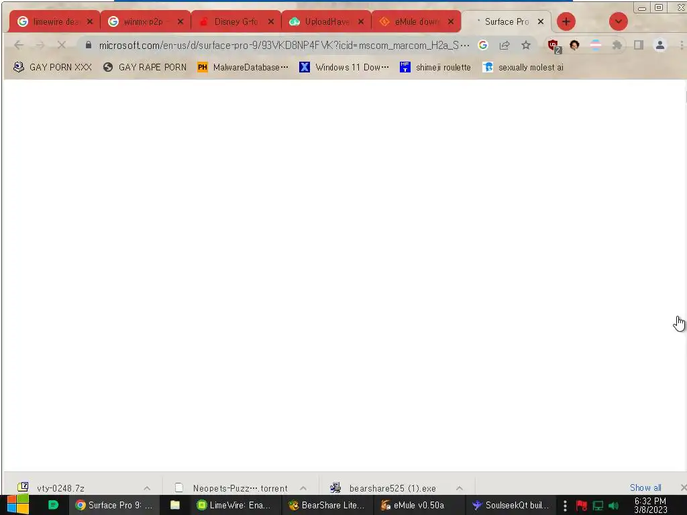Open the Disney G-fo tab
687x515 pixels.
tap(235, 21)
